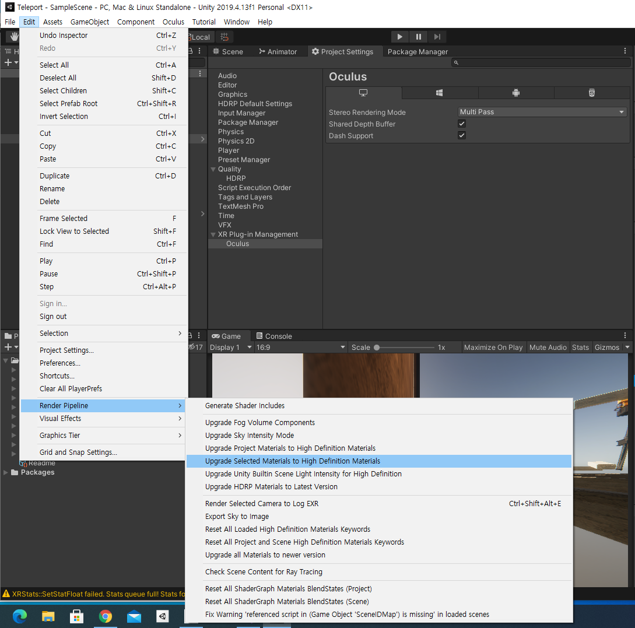Open Microsoft Edge from taskbar
635x628 pixels.
pyautogui.click(x=19, y=616)
